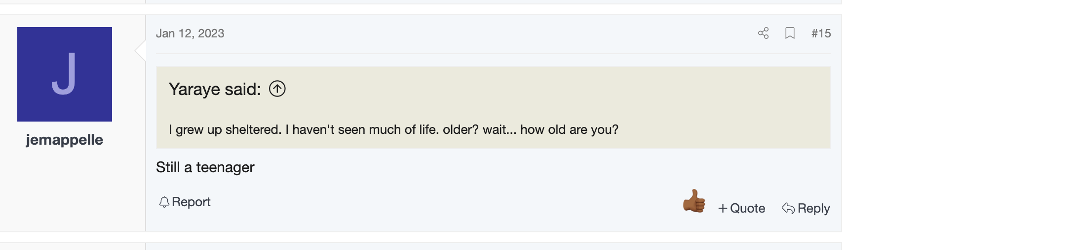Open jemappelle's avatar profile picture
The image size is (1079, 250).
(65, 74)
